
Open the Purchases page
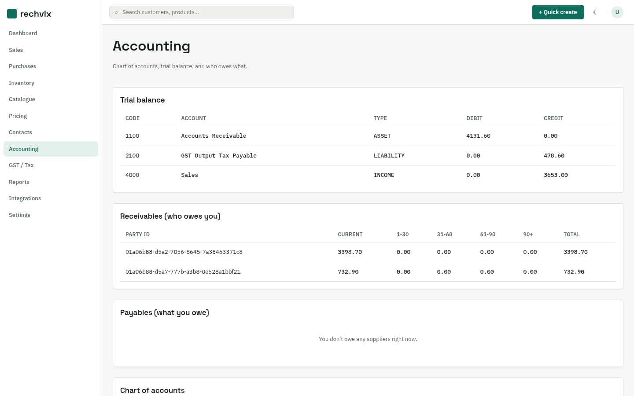(51, 66)
